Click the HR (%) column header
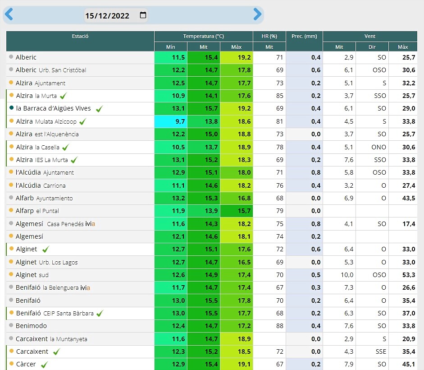The image size is (424, 370). click(x=269, y=36)
